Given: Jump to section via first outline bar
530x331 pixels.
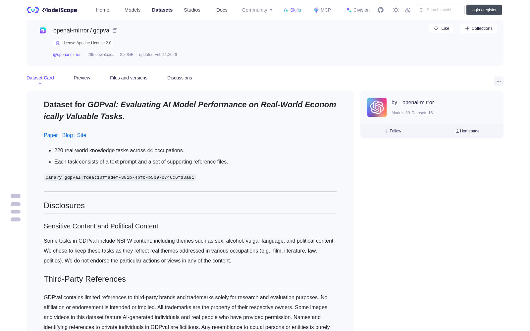Looking at the screenshot, I should pyautogui.click(x=16, y=196).
